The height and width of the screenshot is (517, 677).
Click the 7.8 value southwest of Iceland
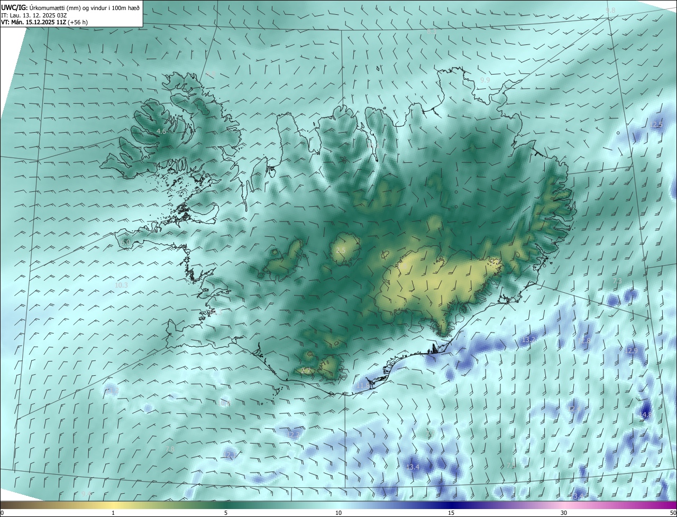tap(170, 449)
